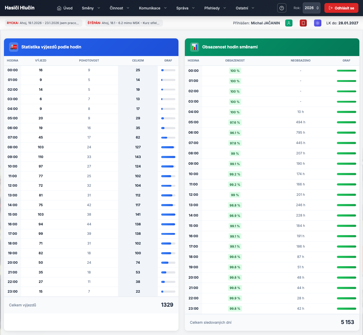Open the Přehledy menu
363x335 pixels.
coord(215,8)
